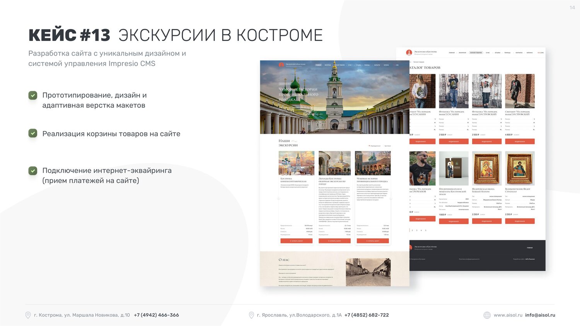Click the red logo on the catalog page header
This screenshot has height=326, width=580.
click(x=409, y=53)
